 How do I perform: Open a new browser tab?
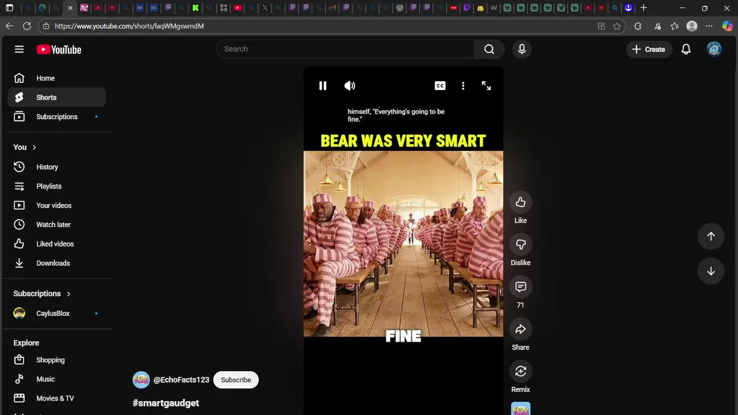643,8
